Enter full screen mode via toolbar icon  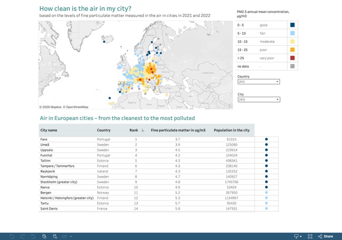[x=310, y=236]
